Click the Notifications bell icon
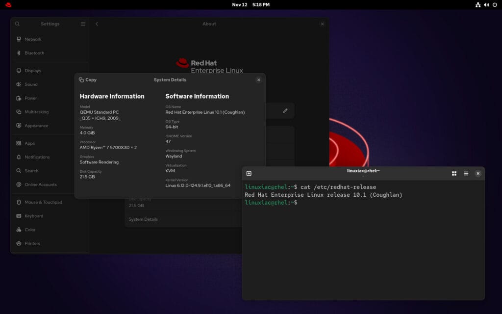The width and height of the screenshot is (502, 314). pos(19,157)
